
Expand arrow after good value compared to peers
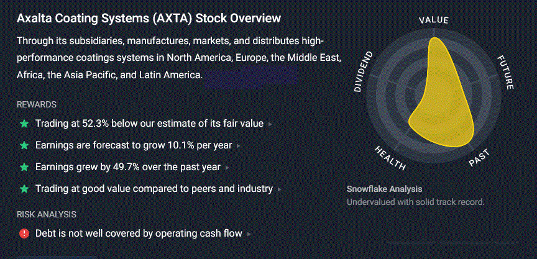[x=280, y=189]
